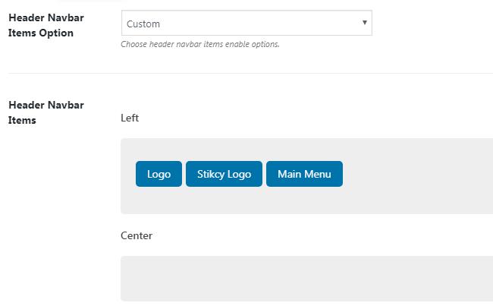
Task: Click the dropdown arrow beside Custom
Action: (365, 23)
